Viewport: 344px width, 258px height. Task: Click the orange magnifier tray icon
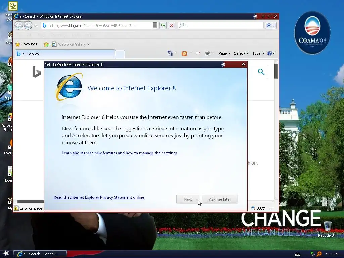pyautogui.click(x=319, y=254)
